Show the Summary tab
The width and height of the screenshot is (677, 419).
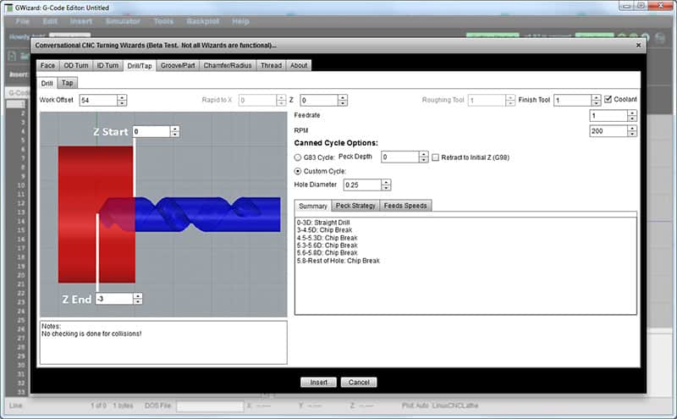[313, 206]
